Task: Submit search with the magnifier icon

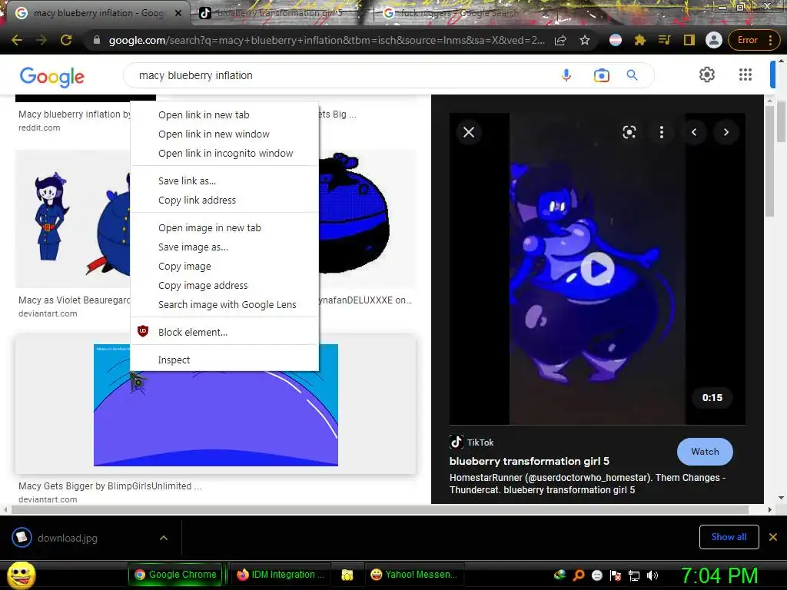Action: [632, 75]
